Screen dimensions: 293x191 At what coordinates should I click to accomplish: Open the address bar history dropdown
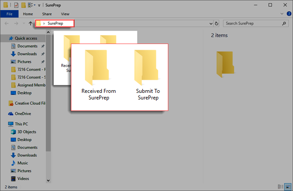click(x=211, y=23)
